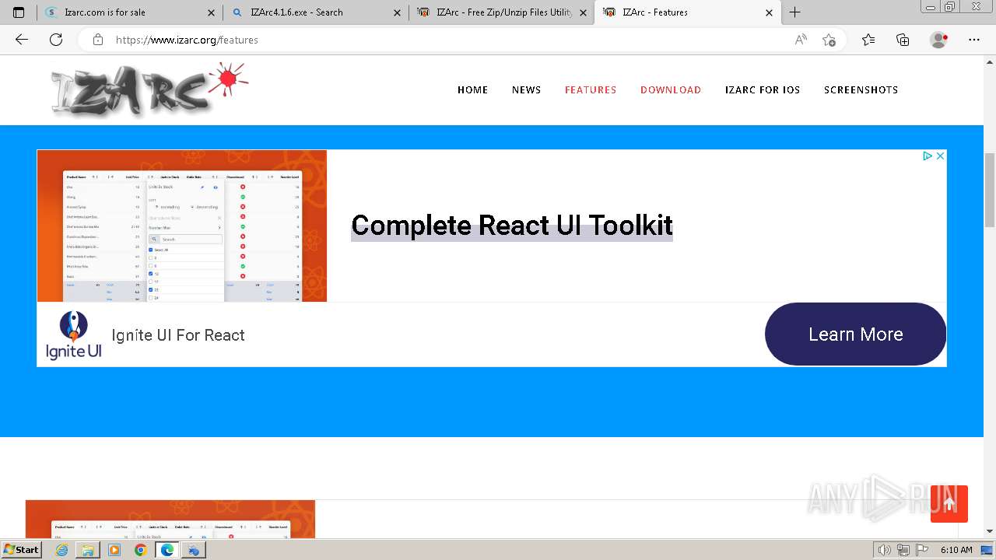Launch Google Chrome from taskbar
The height and width of the screenshot is (560, 996).
140,550
